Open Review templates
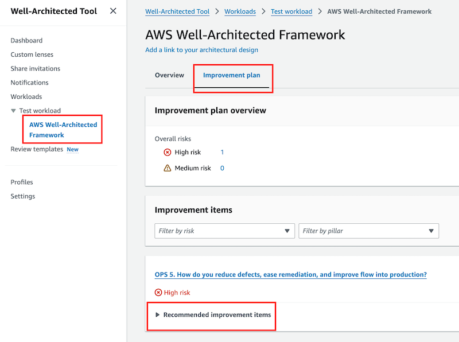Screen dimensions: 459x342 [37, 149]
